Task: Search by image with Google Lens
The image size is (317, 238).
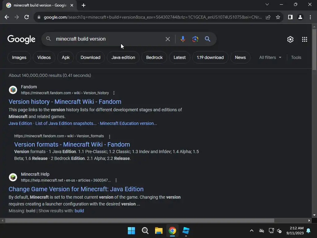Action: 195,39
